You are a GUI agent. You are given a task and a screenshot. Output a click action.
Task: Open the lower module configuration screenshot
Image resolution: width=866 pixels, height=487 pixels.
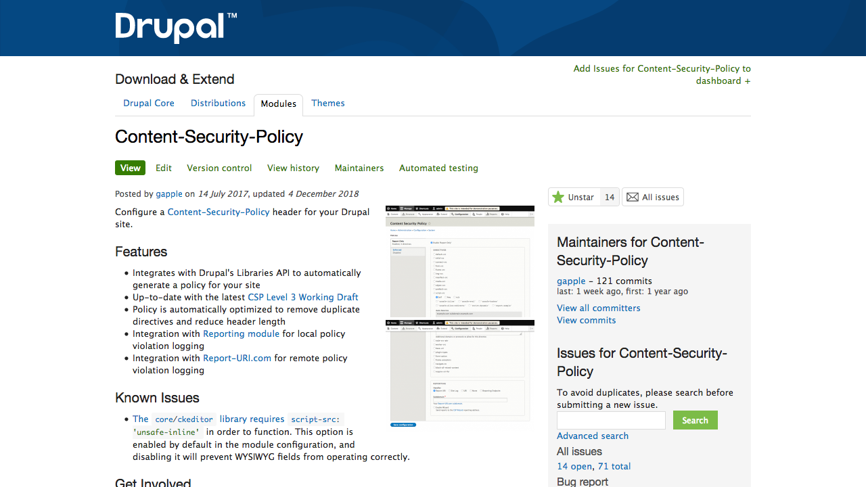click(460, 373)
